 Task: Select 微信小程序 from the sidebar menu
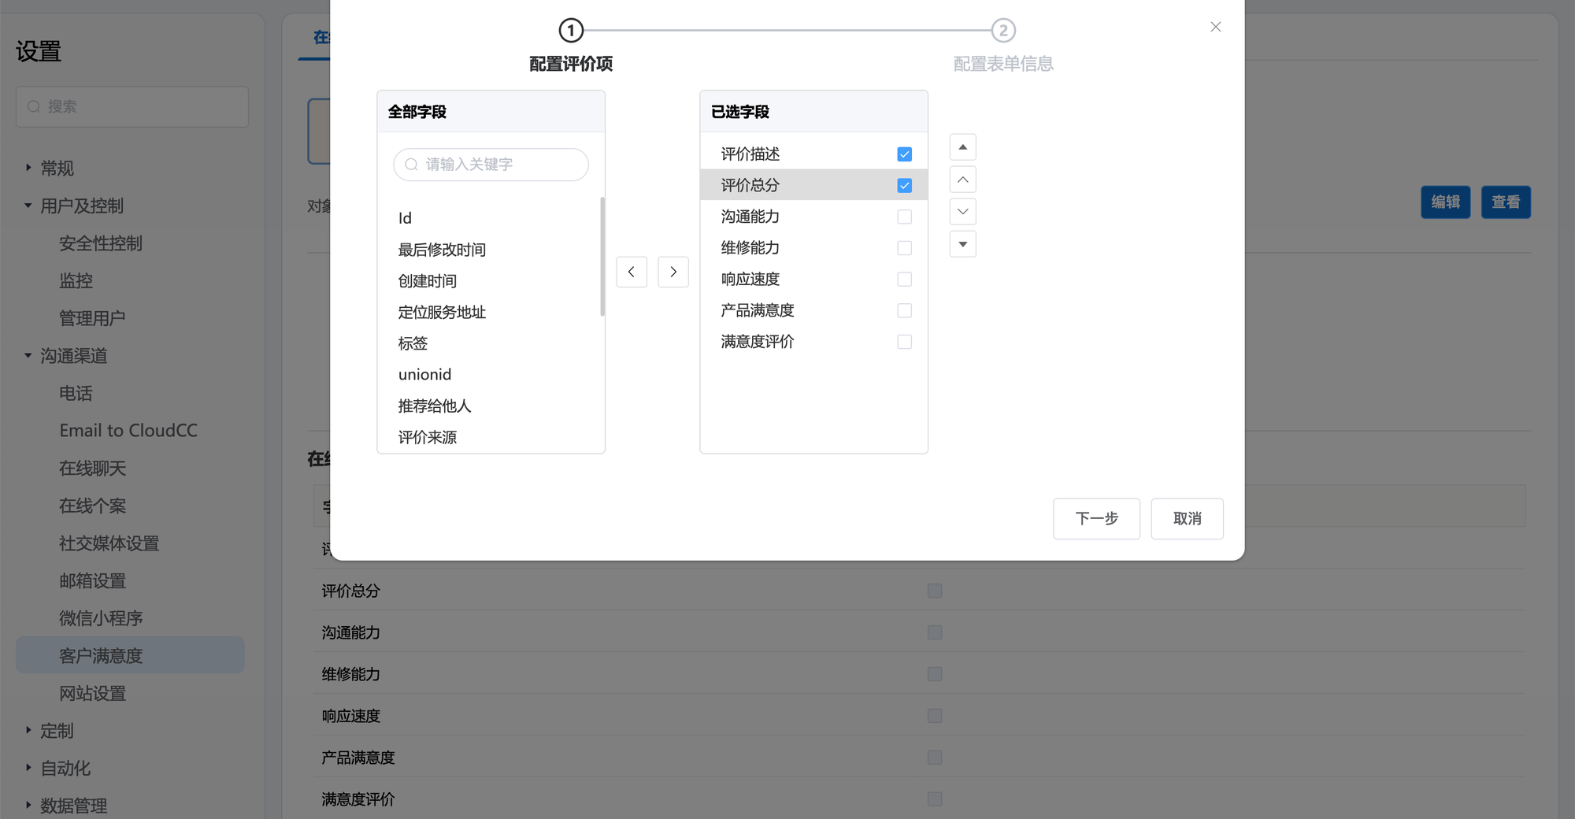click(x=101, y=618)
